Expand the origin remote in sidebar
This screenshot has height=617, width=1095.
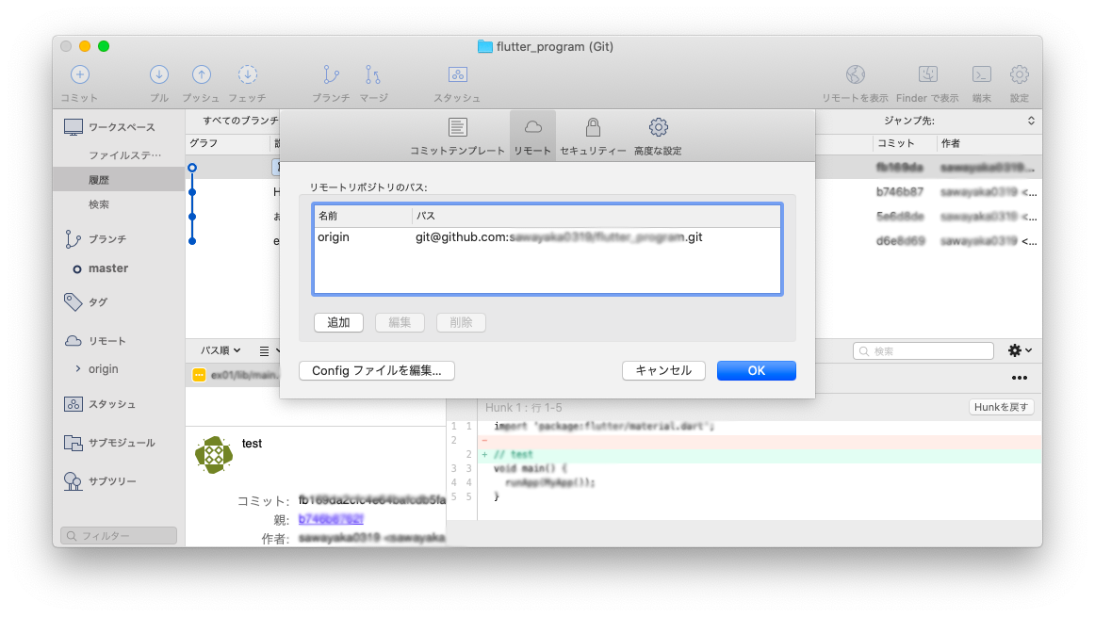(77, 368)
